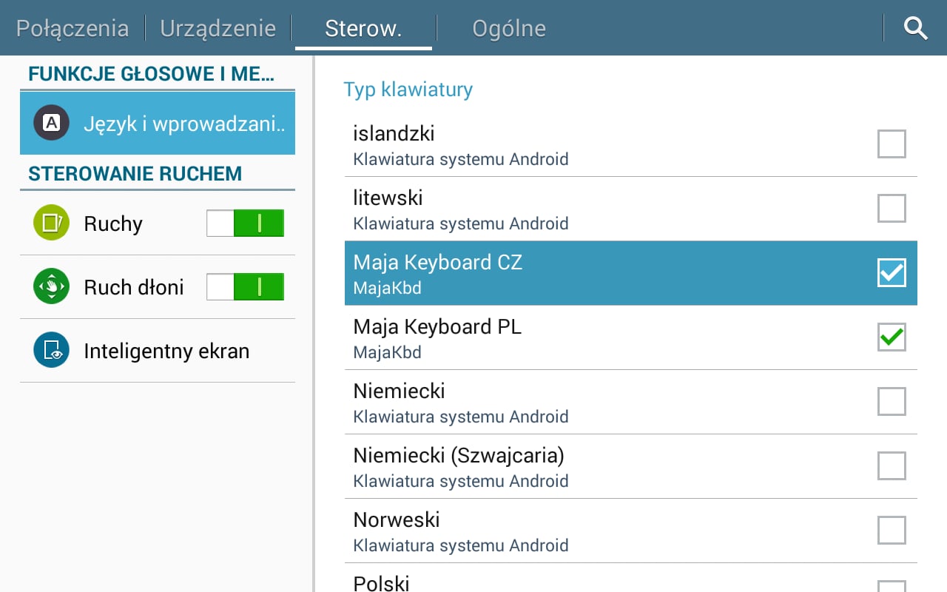Turn off the Ruch dłoni switch
Viewport: 947px width, 592px height.
[x=245, y=286]
